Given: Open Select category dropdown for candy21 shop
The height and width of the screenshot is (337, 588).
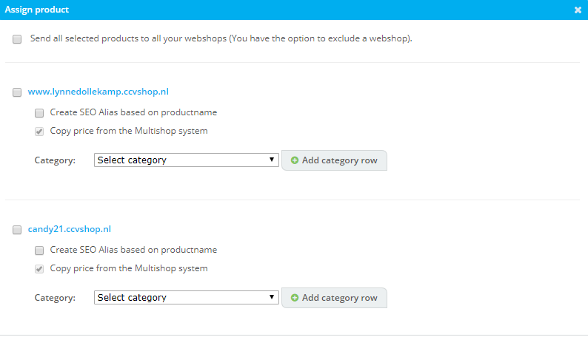Looking at the screenshot, I should [x=186, y=298].
